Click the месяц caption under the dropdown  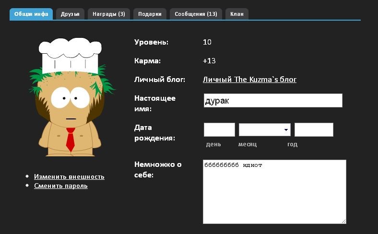coord(248,144)
